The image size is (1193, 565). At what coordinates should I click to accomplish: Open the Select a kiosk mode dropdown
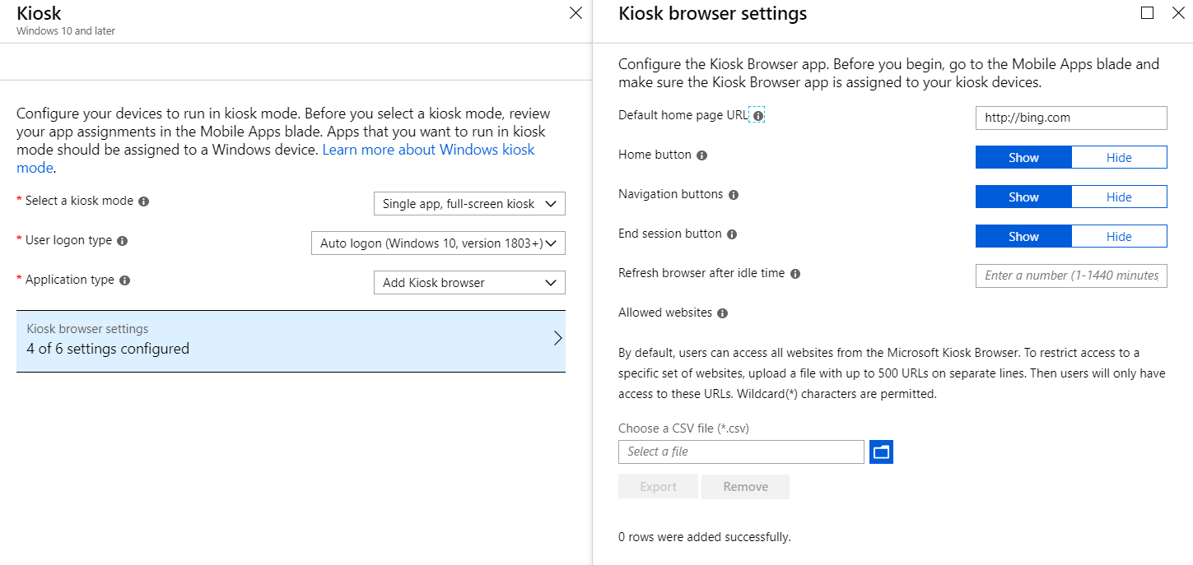pyautogui.click(x=469, y=204)
